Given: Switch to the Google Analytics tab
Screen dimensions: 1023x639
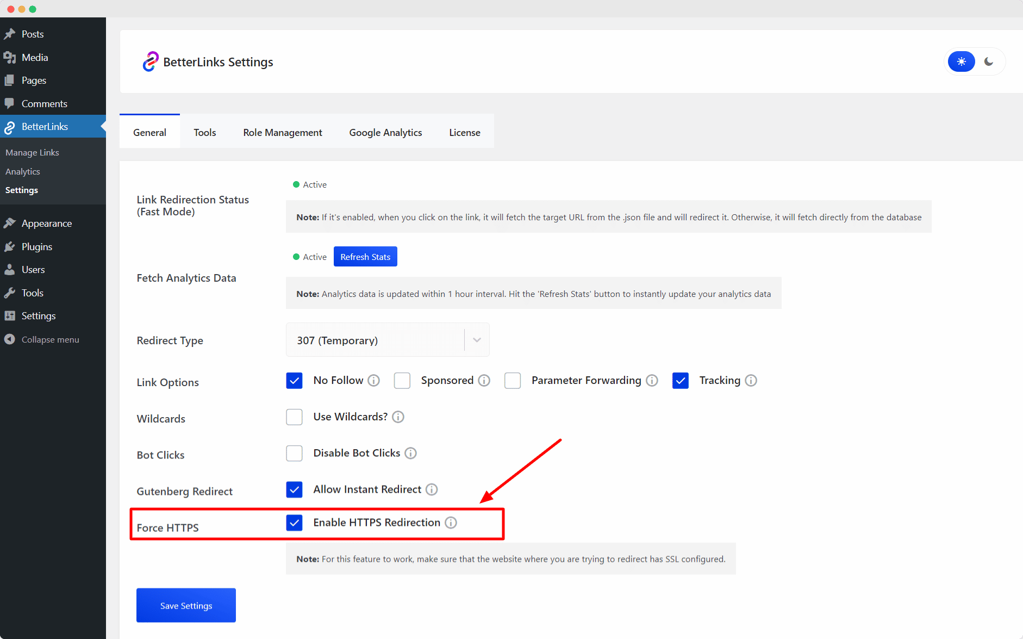Looking at the screenshot, I should pos(385,132).
